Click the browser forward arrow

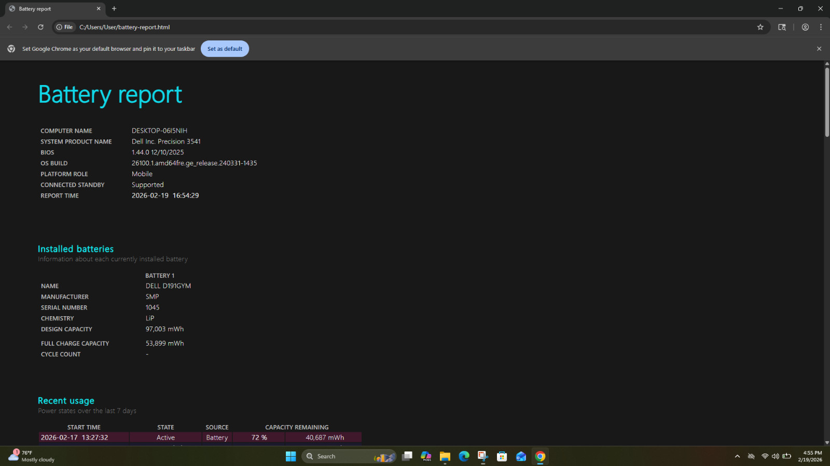(x=25, y=27)
